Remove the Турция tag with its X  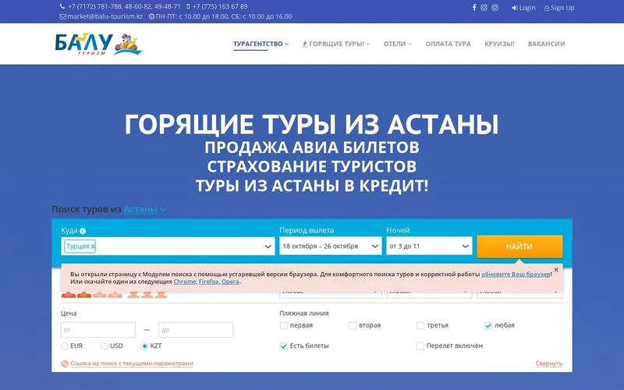93,246
